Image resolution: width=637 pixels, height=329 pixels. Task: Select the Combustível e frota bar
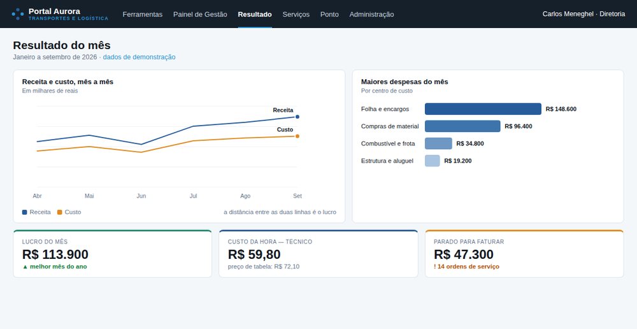click(x=438, y=143)
